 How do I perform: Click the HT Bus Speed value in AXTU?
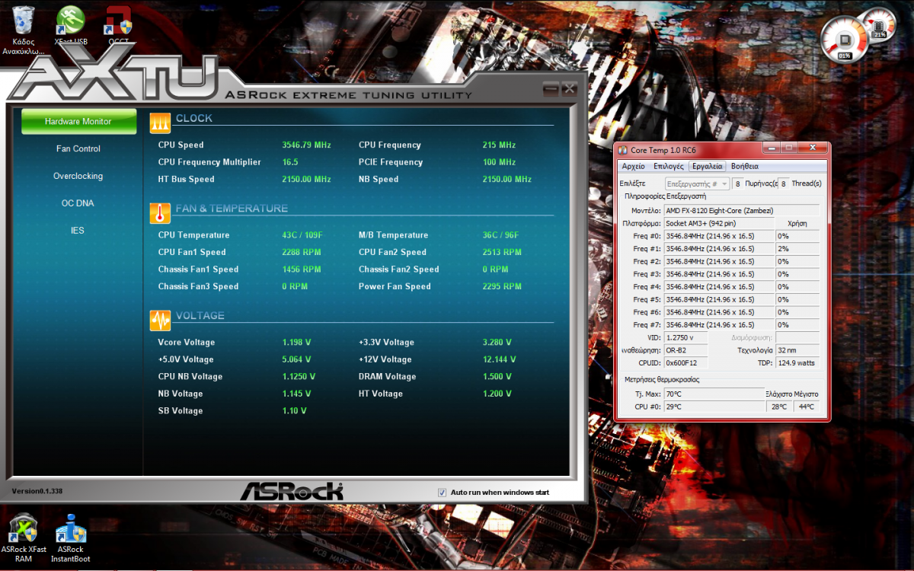pyautogui.click(x=307, y=180)
